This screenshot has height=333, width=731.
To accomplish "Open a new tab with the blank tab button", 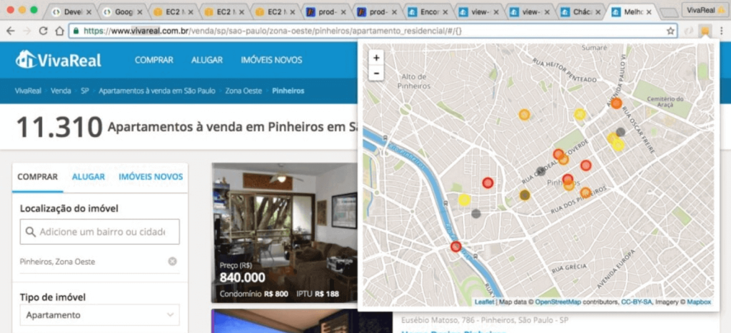I will coord(670,13).
